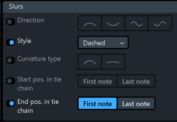
Task: Select the flat curvature type icon
Action: (113, 62)
